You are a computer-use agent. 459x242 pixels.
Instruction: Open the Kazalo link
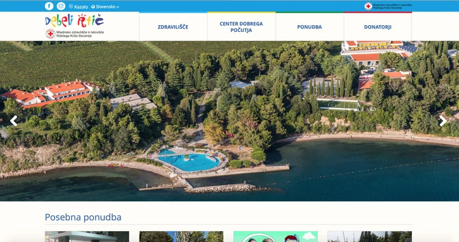click(81, 7)
